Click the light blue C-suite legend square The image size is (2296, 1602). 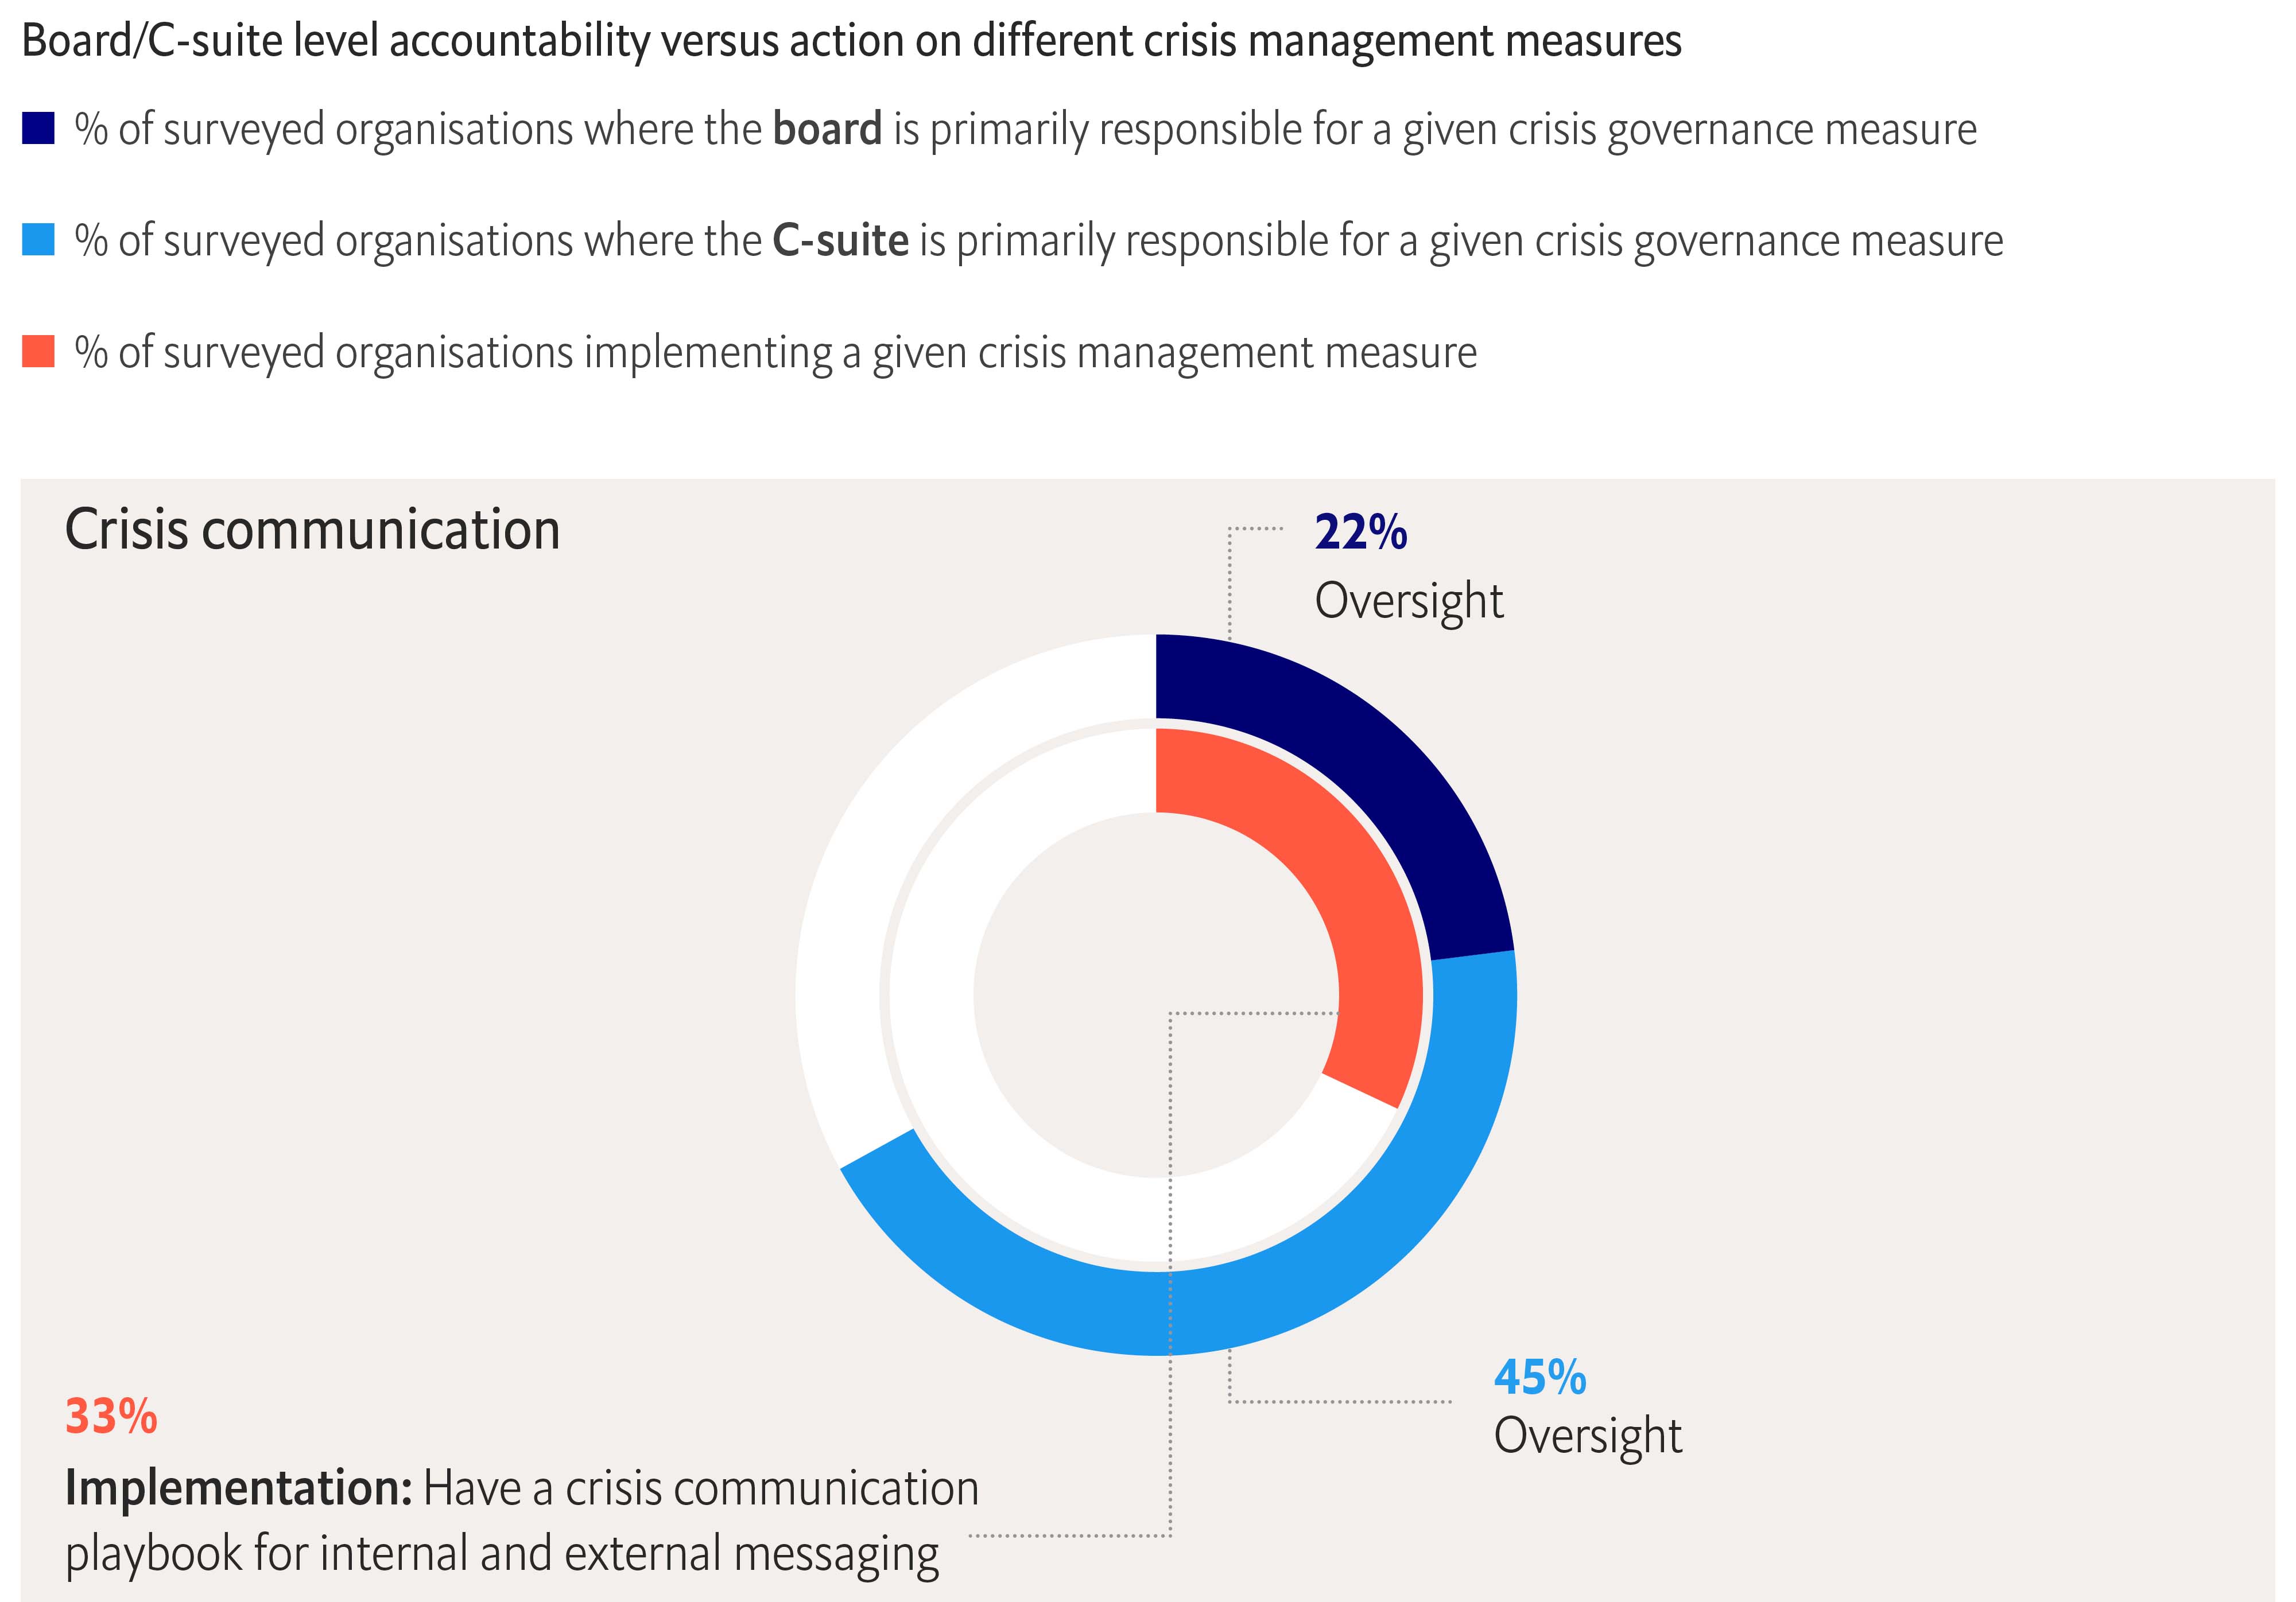[38, 241]
